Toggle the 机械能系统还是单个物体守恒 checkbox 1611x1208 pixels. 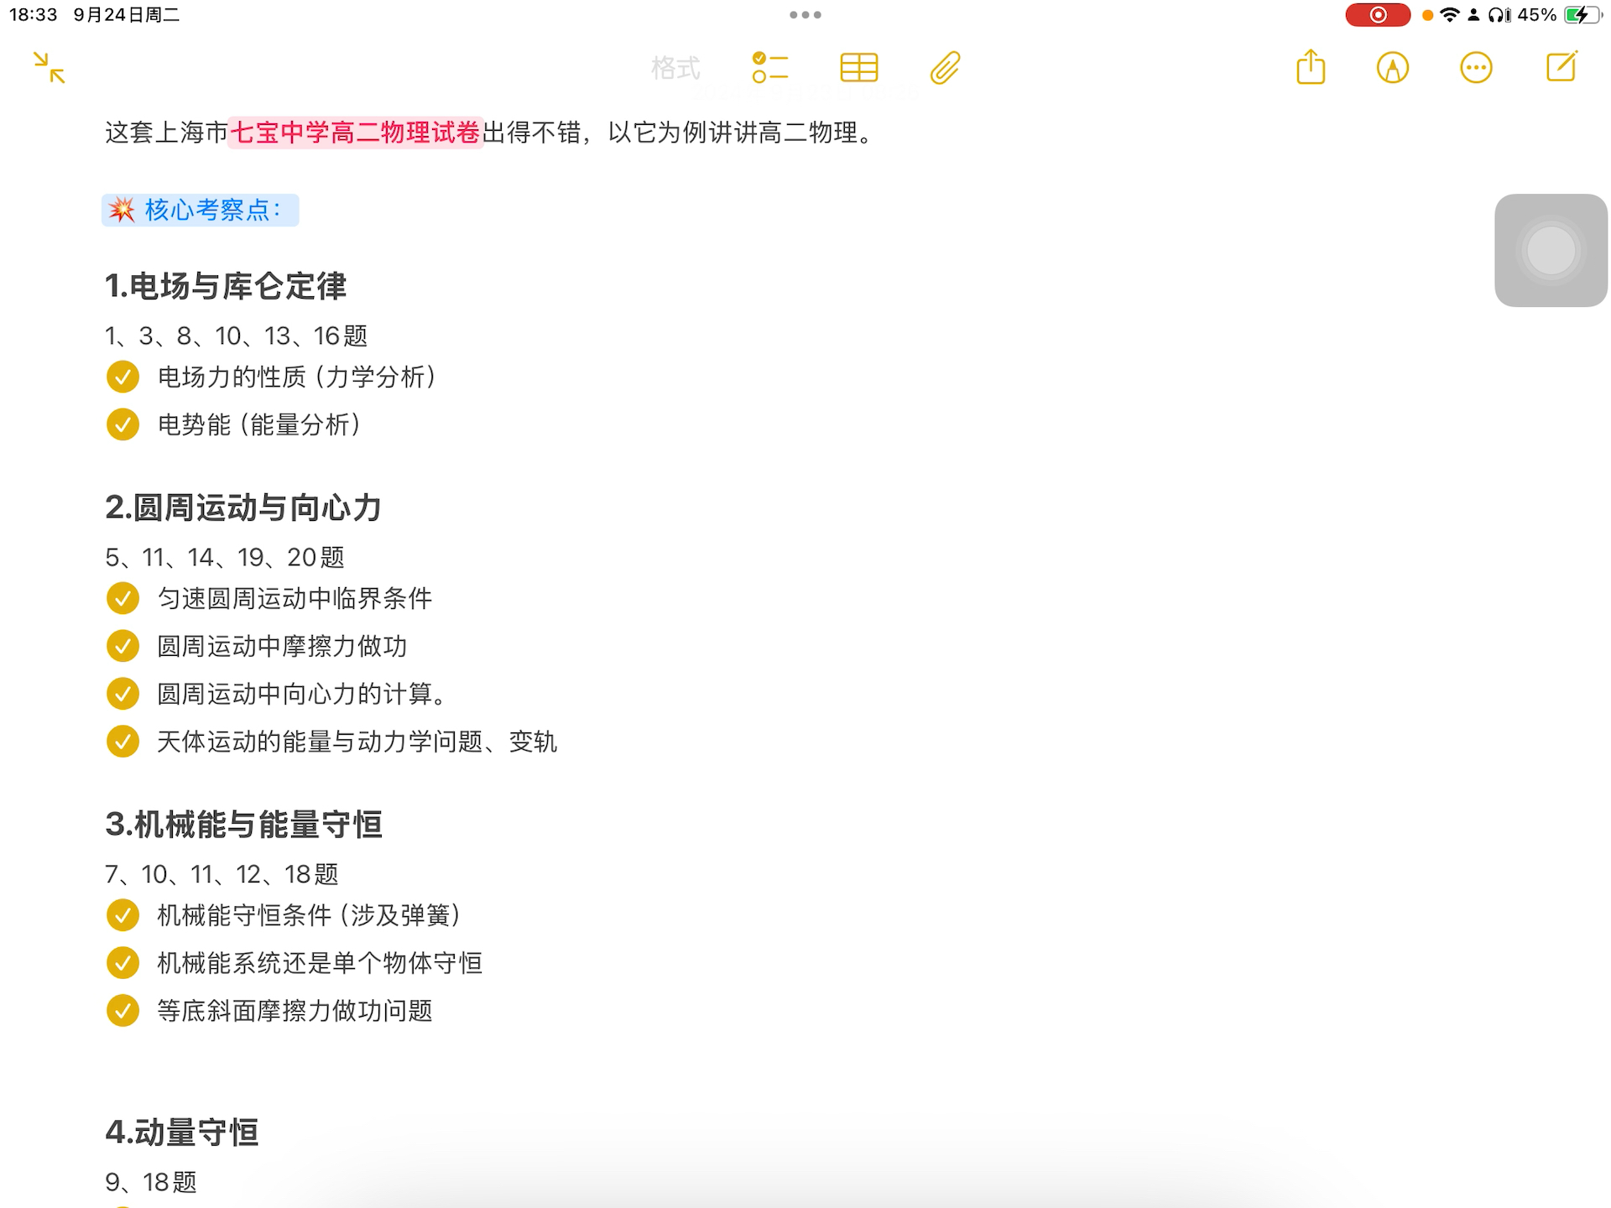[123, 963]
